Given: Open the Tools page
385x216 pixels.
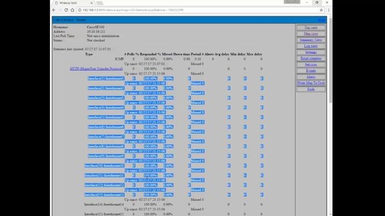Looking at the screenshot, I should pos(311,89).
